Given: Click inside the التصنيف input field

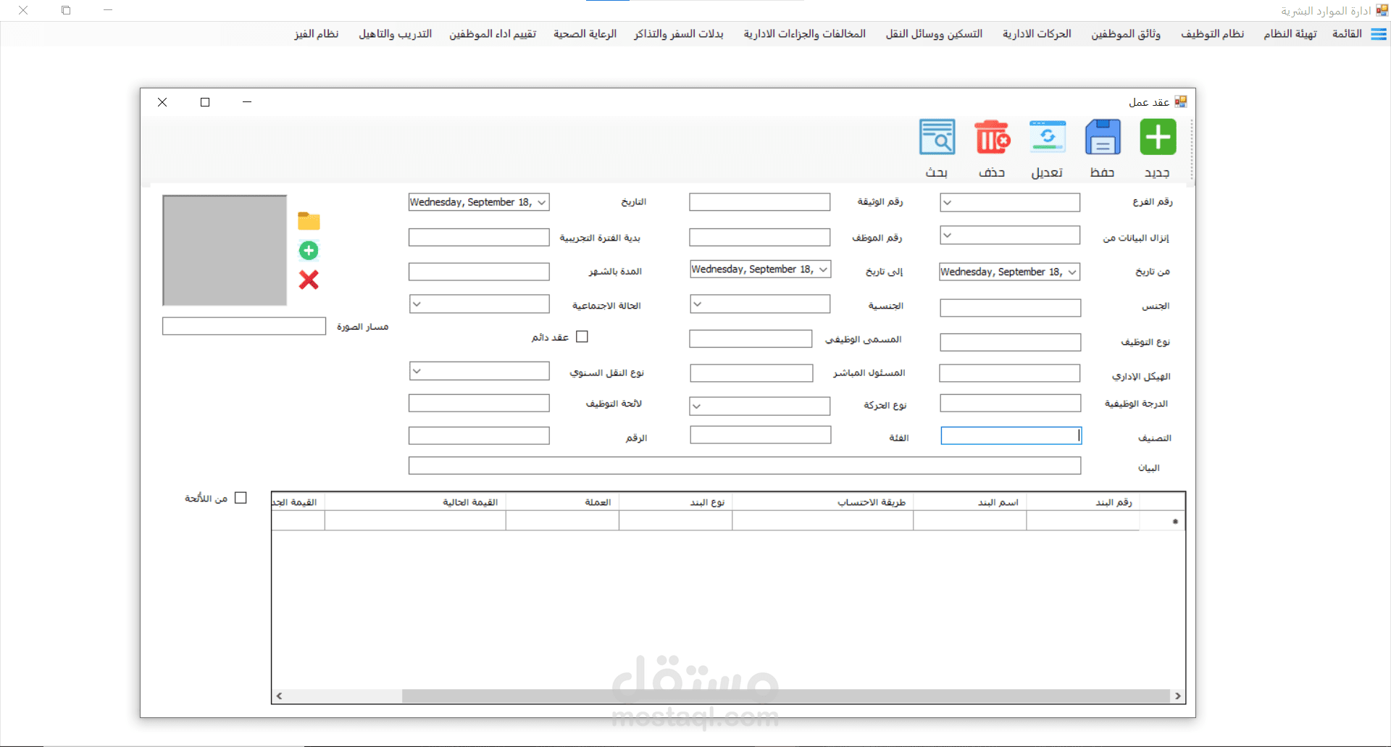Looking at the screenshot, I should click(1010, 435).
